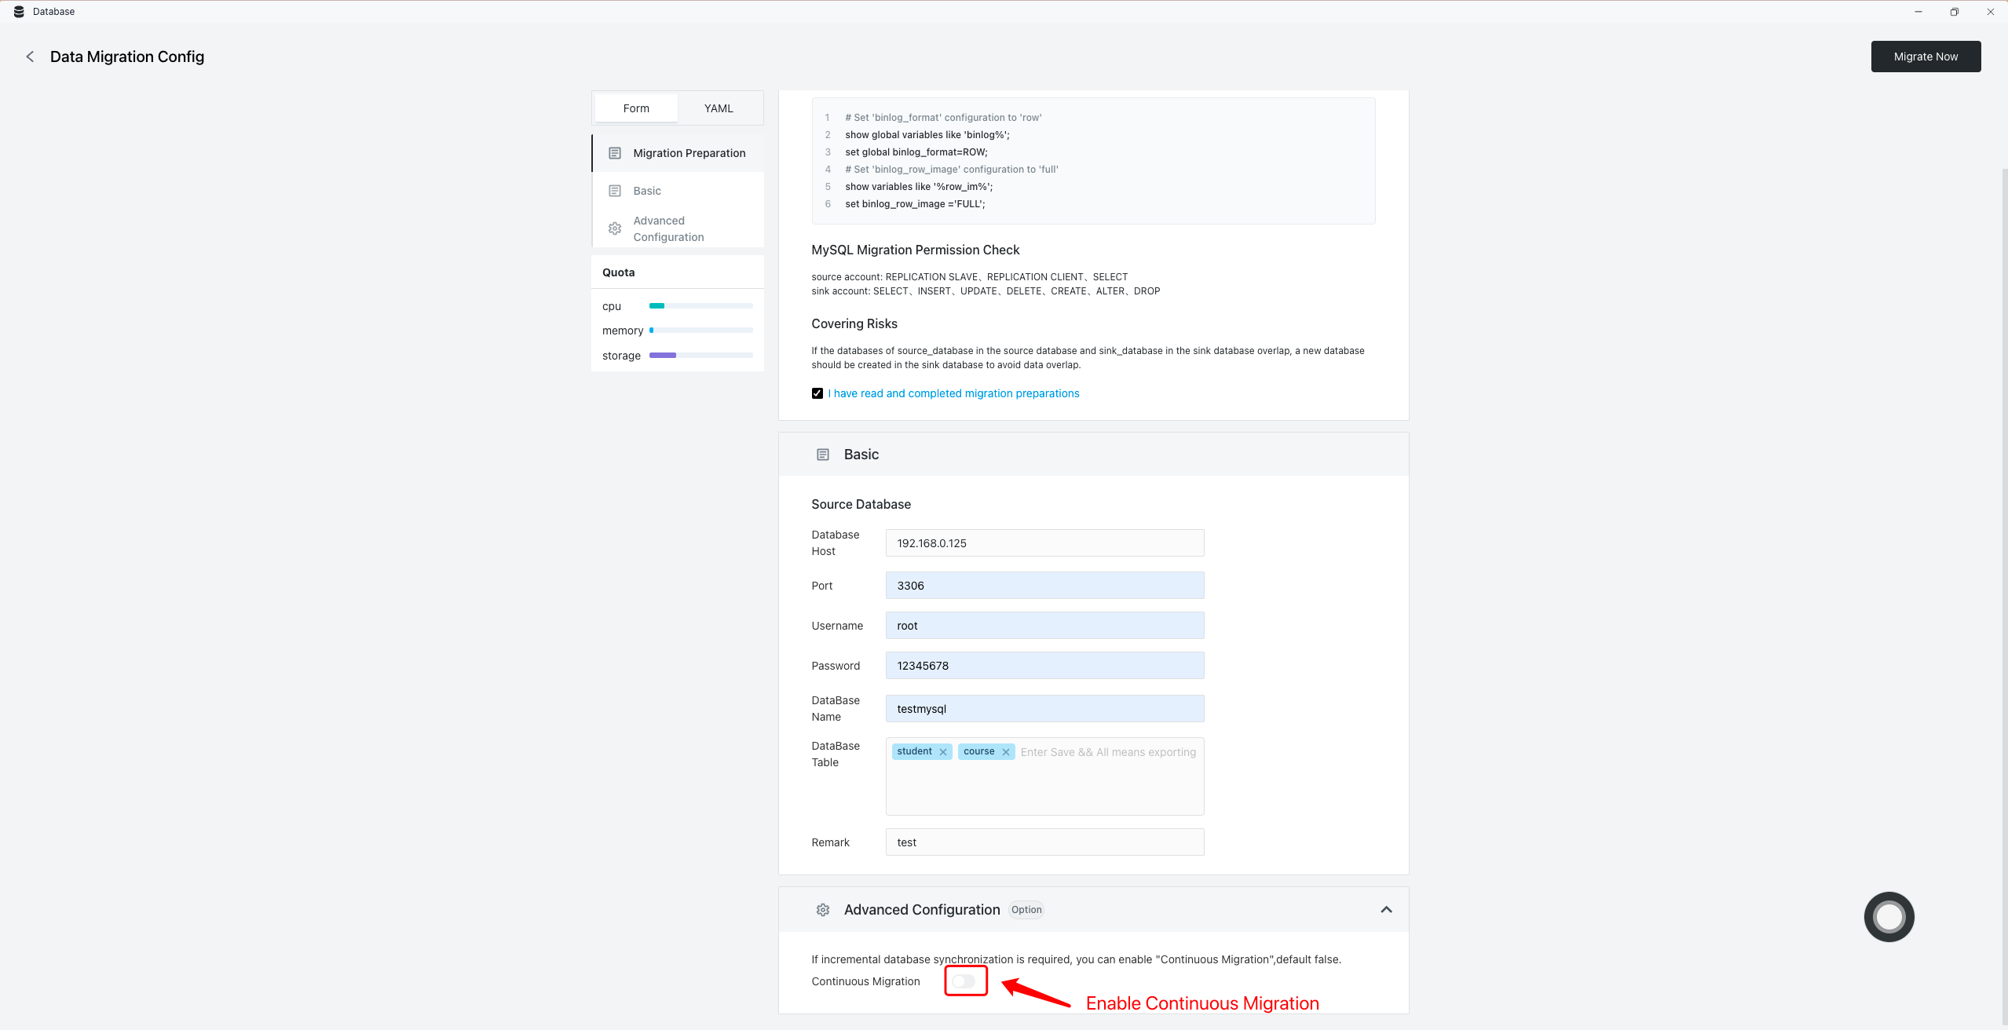
Task: Switch to the YAML tab
Action: (x=718, y=108)
